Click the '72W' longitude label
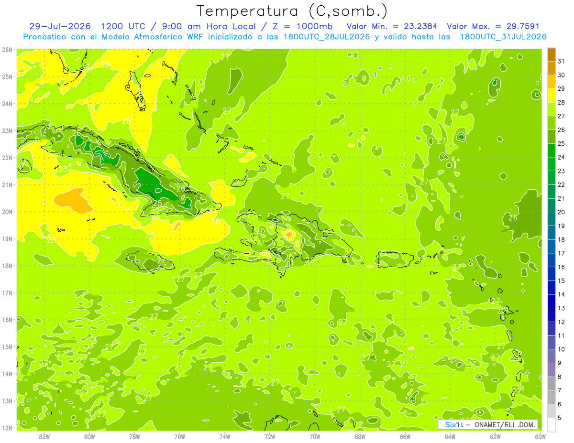The image size is (574, 443). pyautogui.click(x=270, y=436)
